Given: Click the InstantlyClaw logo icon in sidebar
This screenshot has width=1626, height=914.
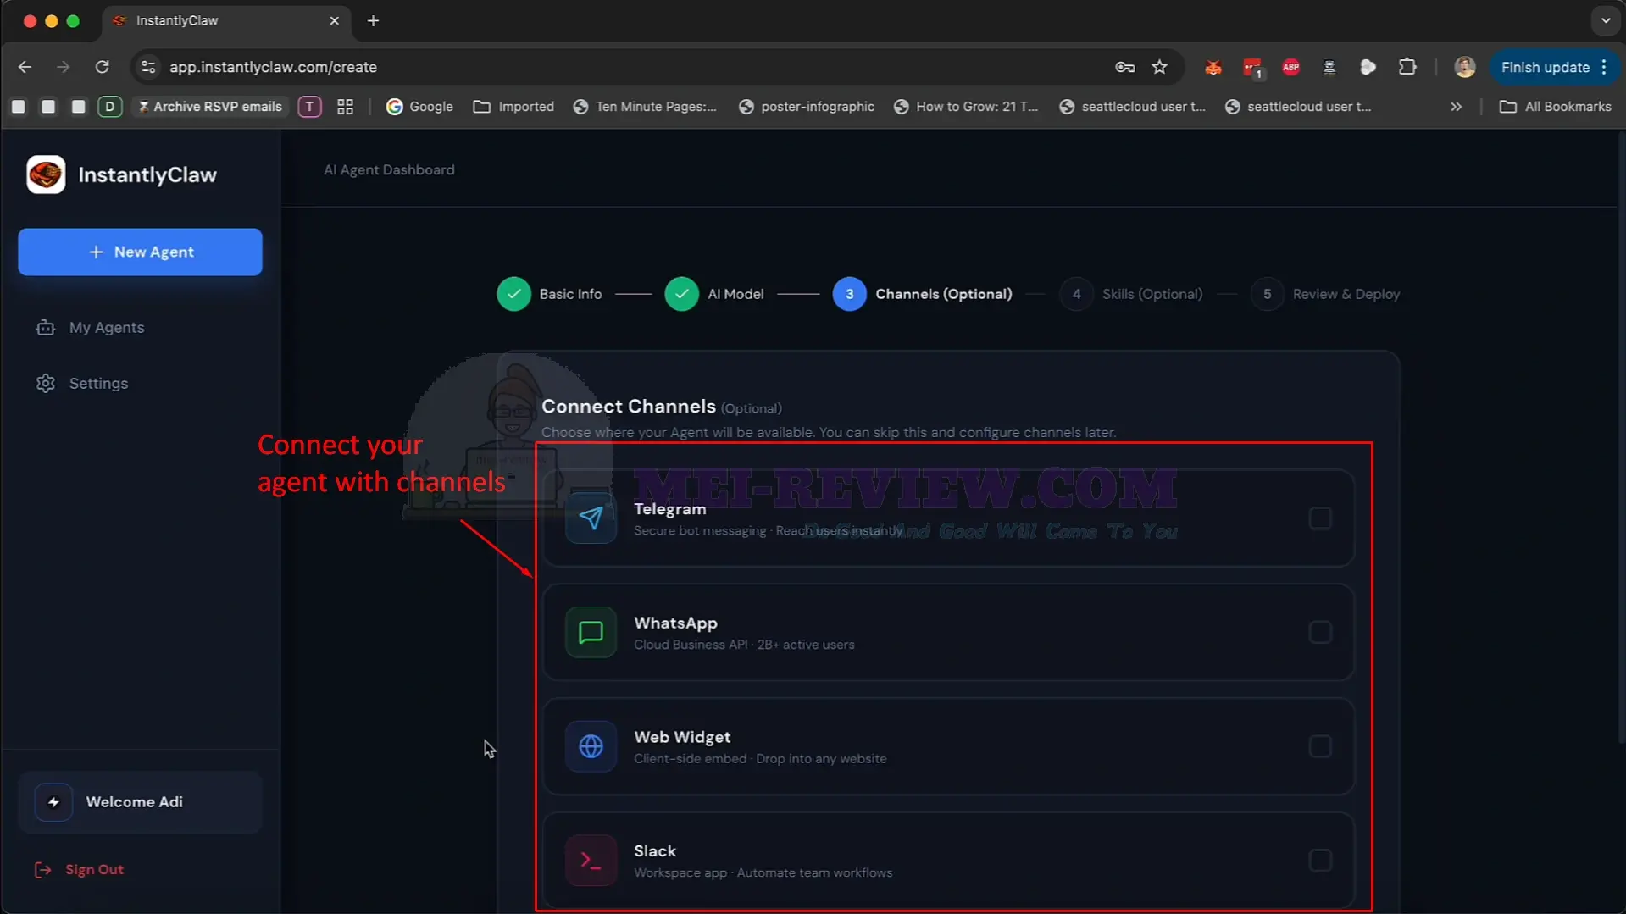Looking at the screenshot, I should click(46, 174).
